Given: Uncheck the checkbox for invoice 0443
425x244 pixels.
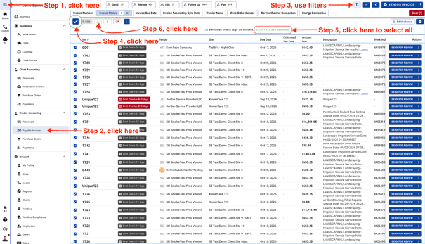Looking at the screenshot, I should (75, 170).
